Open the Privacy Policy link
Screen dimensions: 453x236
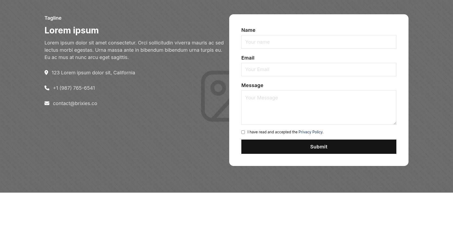tap(310, 132)
